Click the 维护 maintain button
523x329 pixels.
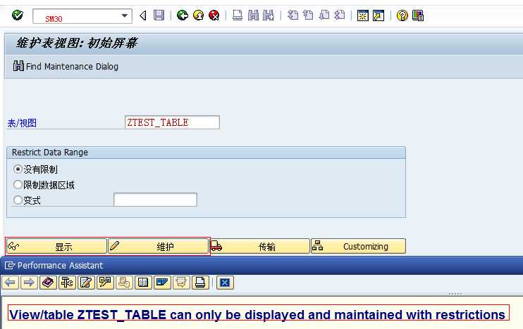click(x=159, y=247)
